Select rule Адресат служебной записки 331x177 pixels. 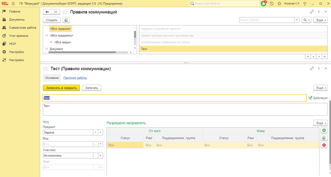(x=233, y=29)
